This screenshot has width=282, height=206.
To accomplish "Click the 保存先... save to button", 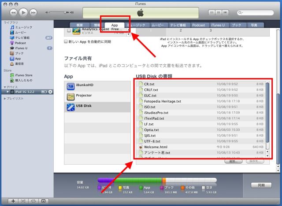I will tap(255, 161).
